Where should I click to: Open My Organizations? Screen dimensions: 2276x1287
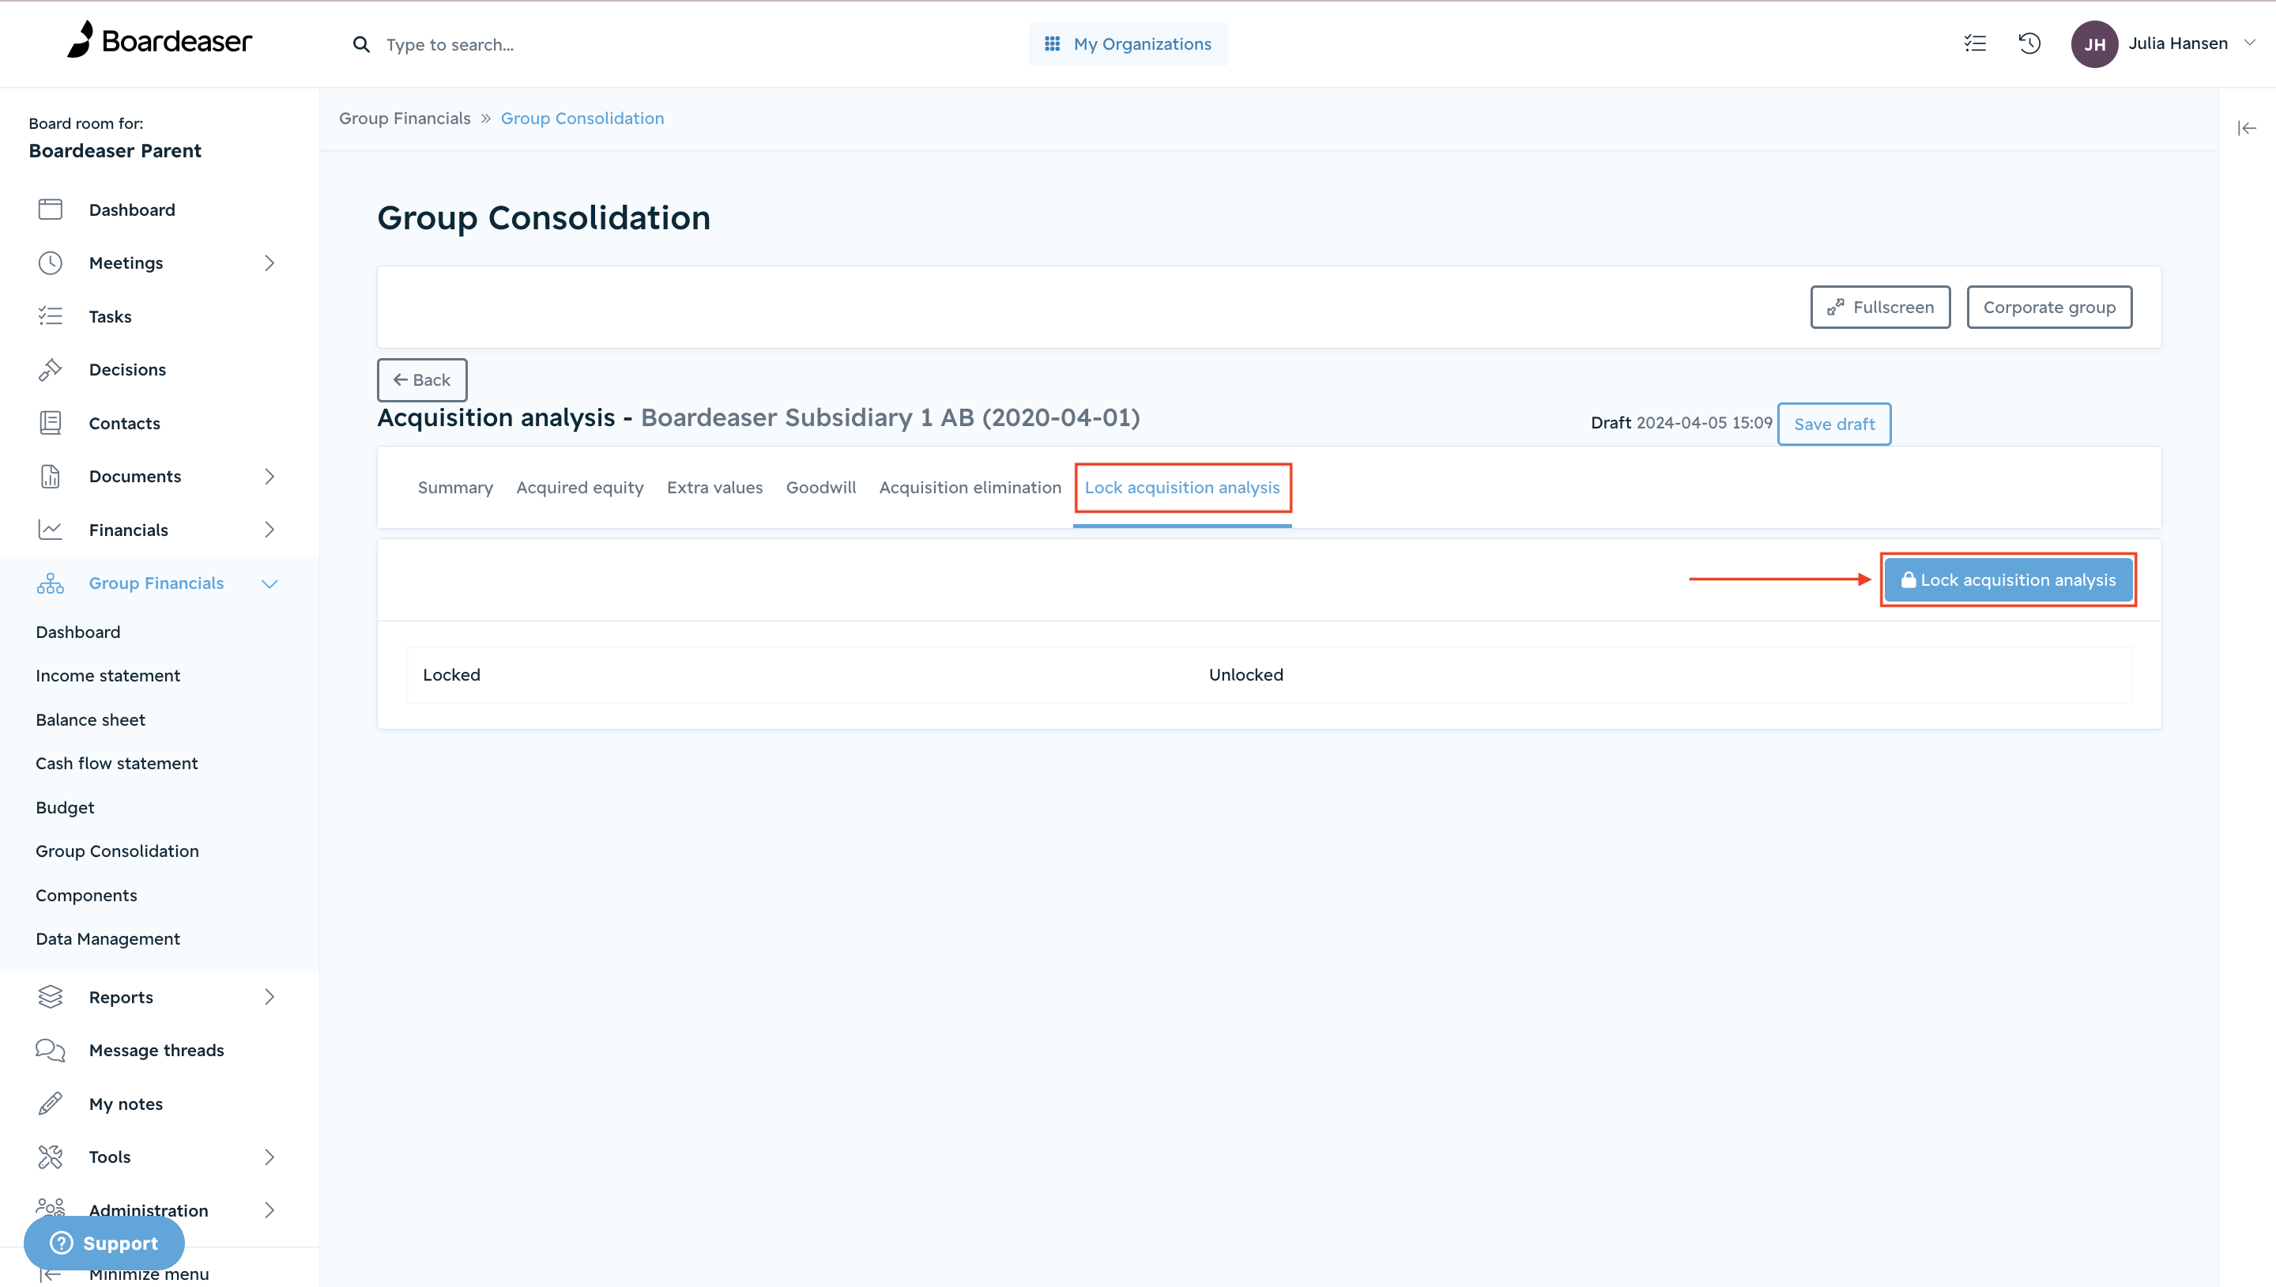tap(1128, 44)
